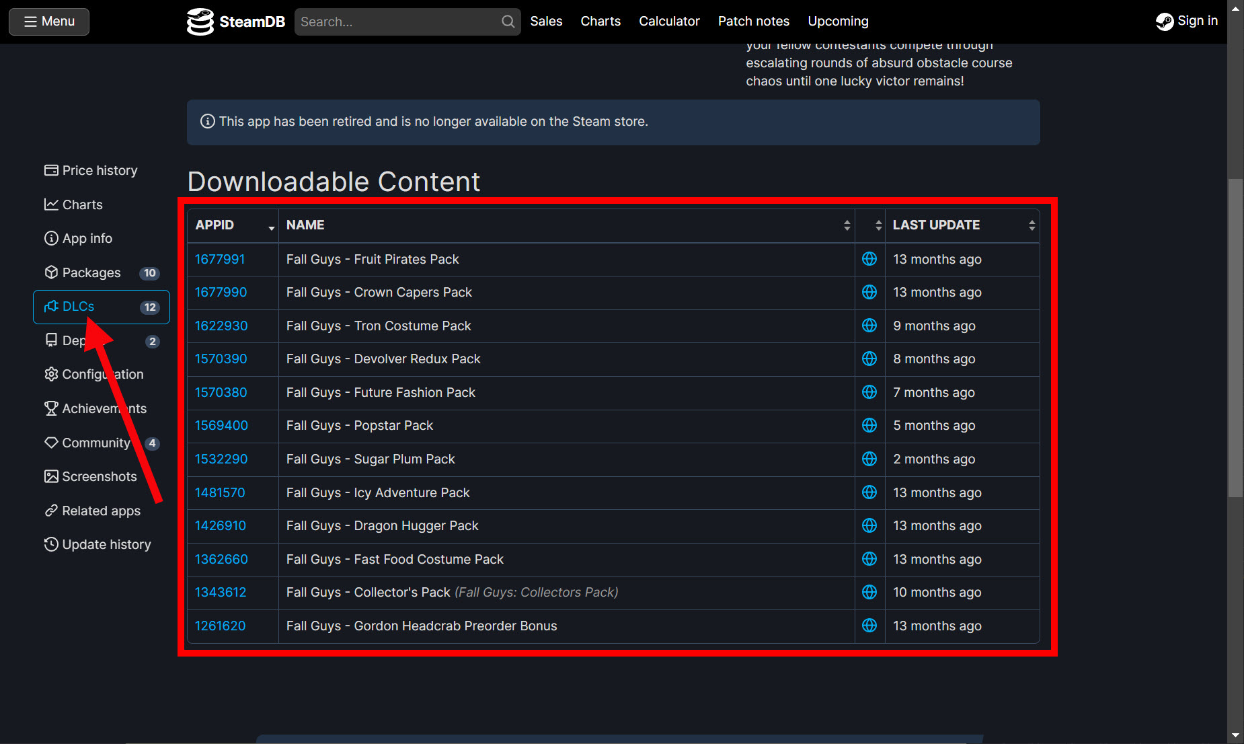Open Related apps sidebar section
Image resolution: width=1244 pixels, height=744 pixels.
101,511
